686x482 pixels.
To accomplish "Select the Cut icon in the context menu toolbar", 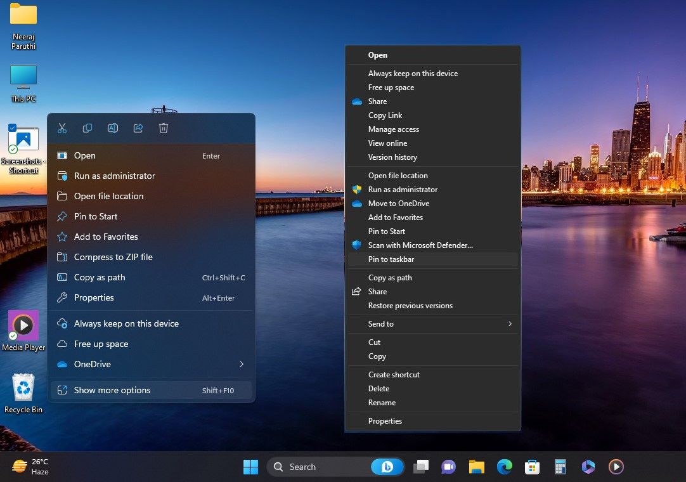I will tap(61, 128).
